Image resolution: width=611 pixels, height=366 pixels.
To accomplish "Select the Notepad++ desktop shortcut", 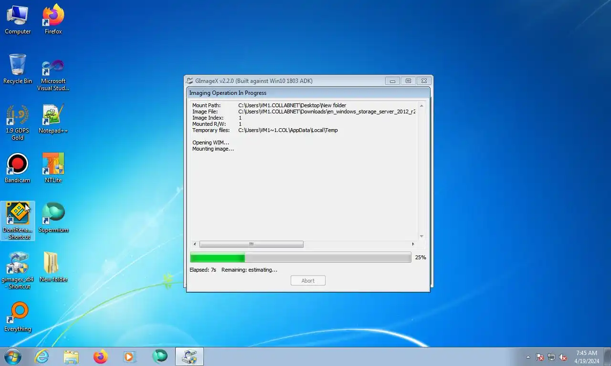I will (53, 119).
